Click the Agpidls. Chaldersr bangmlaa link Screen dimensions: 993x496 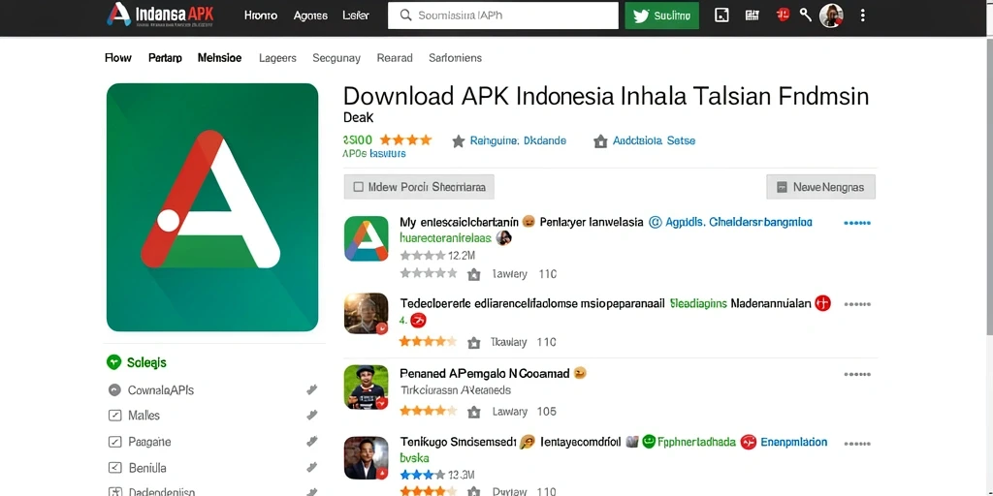[x=739, y=222]
